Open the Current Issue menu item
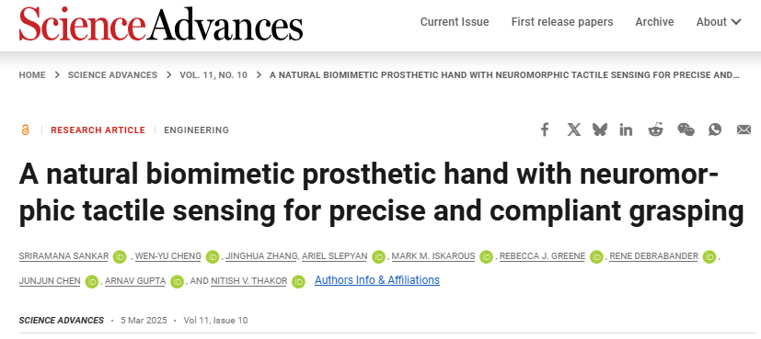The image size is (761, 339). point(455,22)
